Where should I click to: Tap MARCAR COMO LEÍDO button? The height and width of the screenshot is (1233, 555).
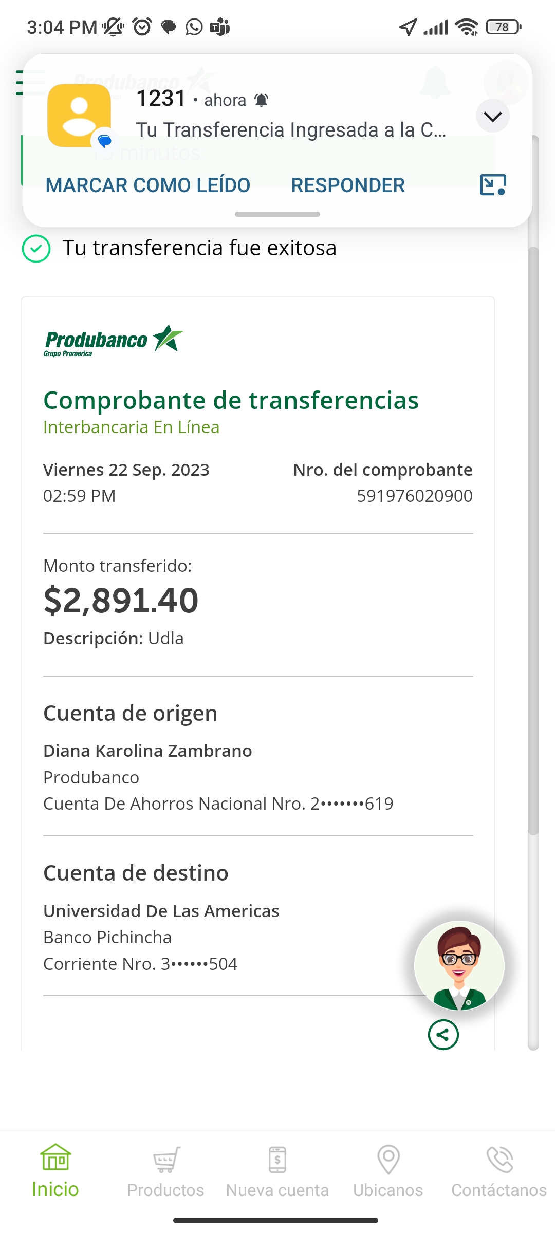(148, 185)
